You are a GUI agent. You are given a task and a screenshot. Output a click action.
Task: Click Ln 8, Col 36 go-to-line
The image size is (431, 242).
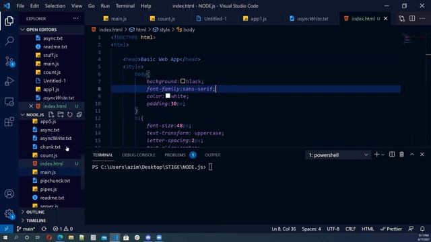click(x=284, y=229)
